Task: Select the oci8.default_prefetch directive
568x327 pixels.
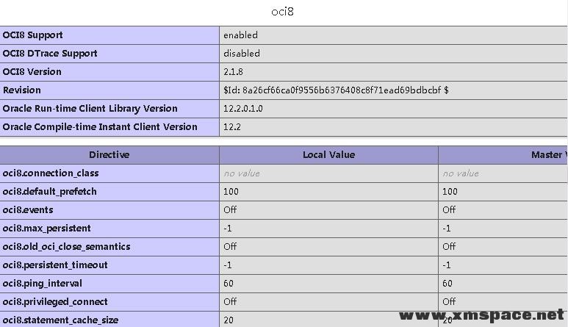Action: [x=50, y=192]
